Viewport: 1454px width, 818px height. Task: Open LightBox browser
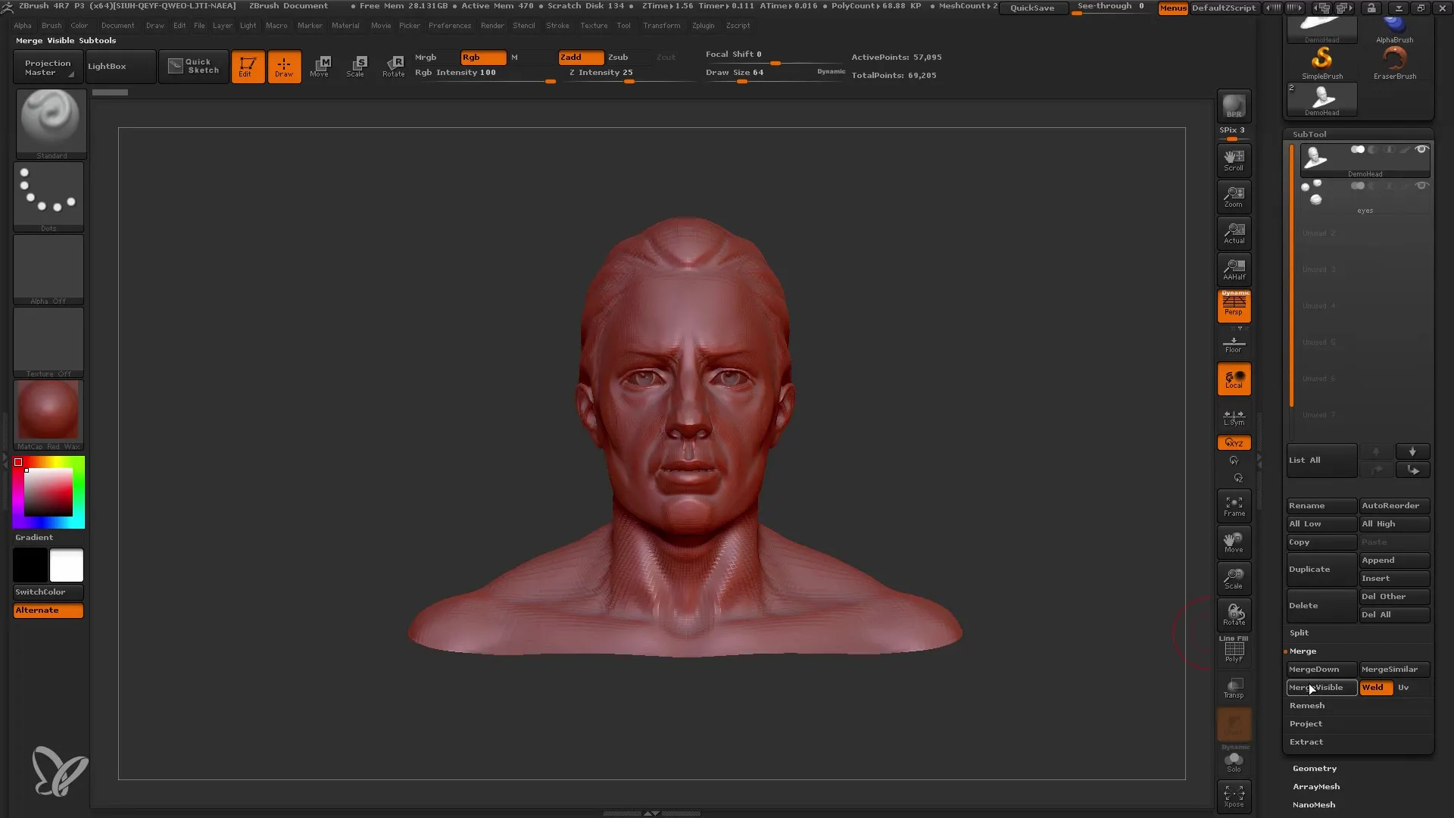tap(121, 67)
